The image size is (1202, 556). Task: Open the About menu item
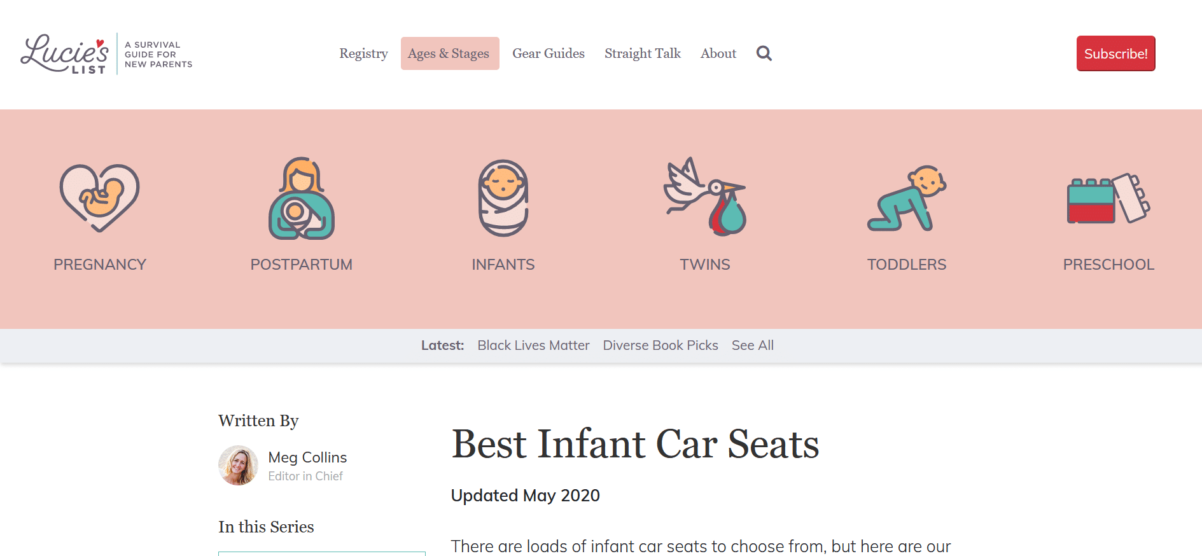click(x=718, y=53)
